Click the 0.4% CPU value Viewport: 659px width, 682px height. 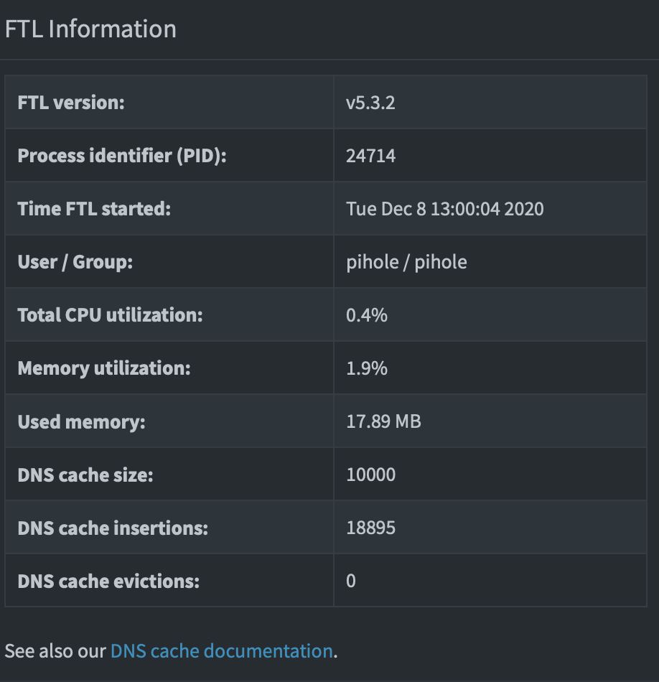tap(365, 314)
